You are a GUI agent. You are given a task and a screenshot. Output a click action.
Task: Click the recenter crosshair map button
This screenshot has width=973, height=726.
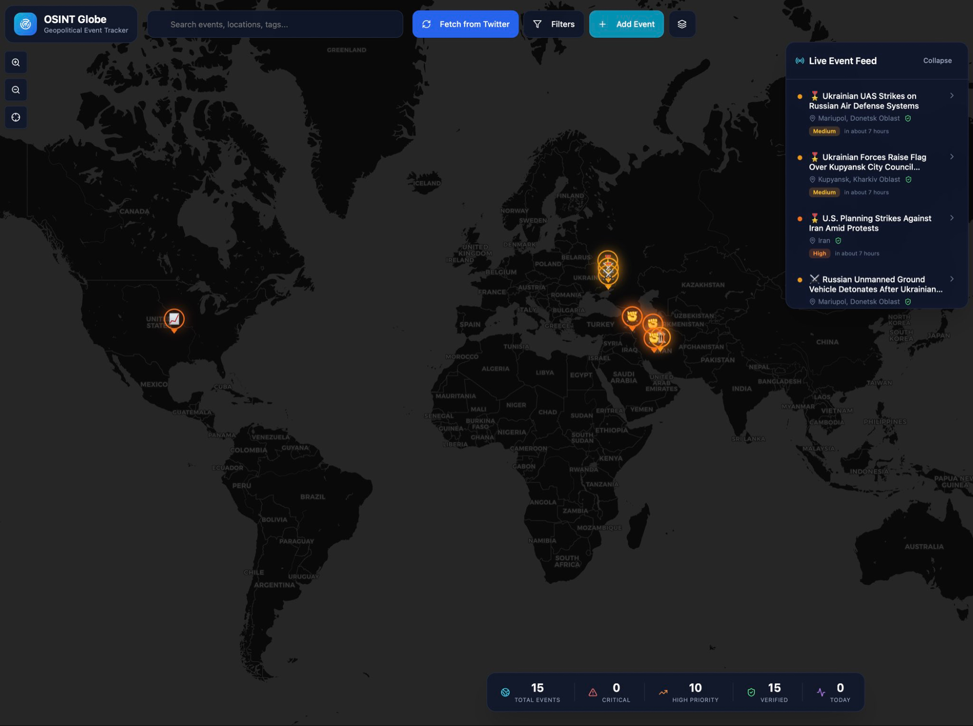tap(16, 117)
